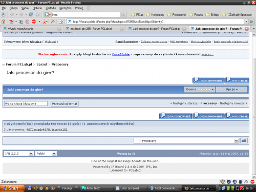The image size is (256, 192).
Task: Open the Ocena rating dropdown
Action: pos(200,89)
